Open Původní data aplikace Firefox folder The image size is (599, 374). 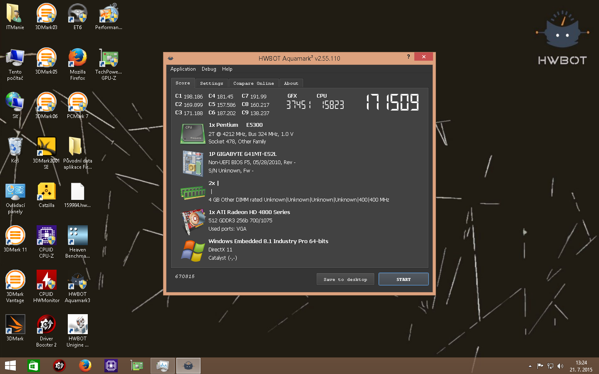tap(77, 153)
